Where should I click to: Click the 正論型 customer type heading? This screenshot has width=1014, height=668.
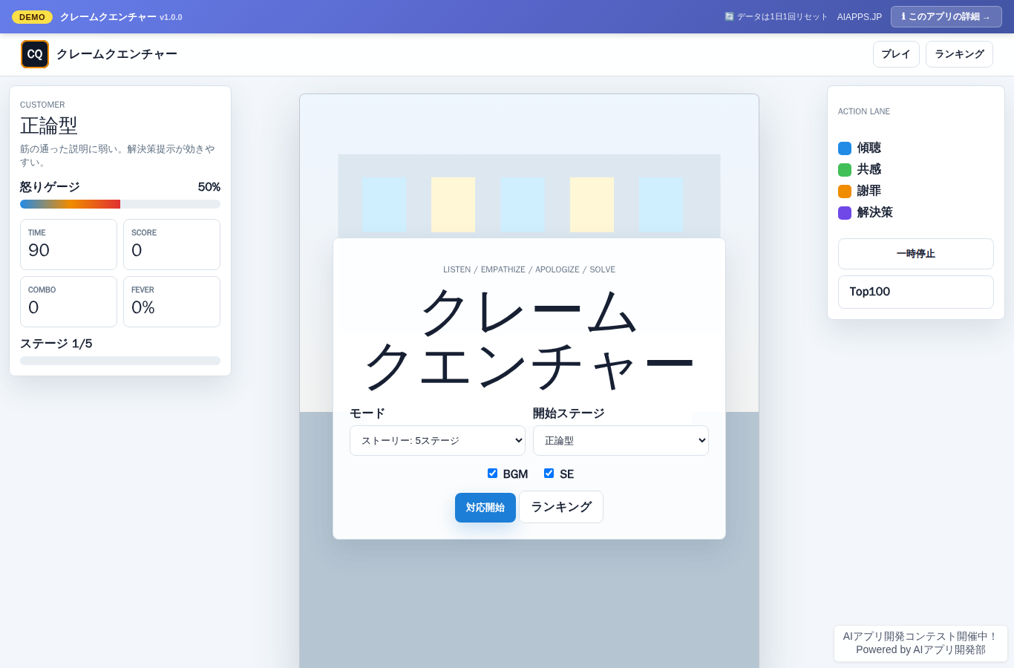coord(49,125)
